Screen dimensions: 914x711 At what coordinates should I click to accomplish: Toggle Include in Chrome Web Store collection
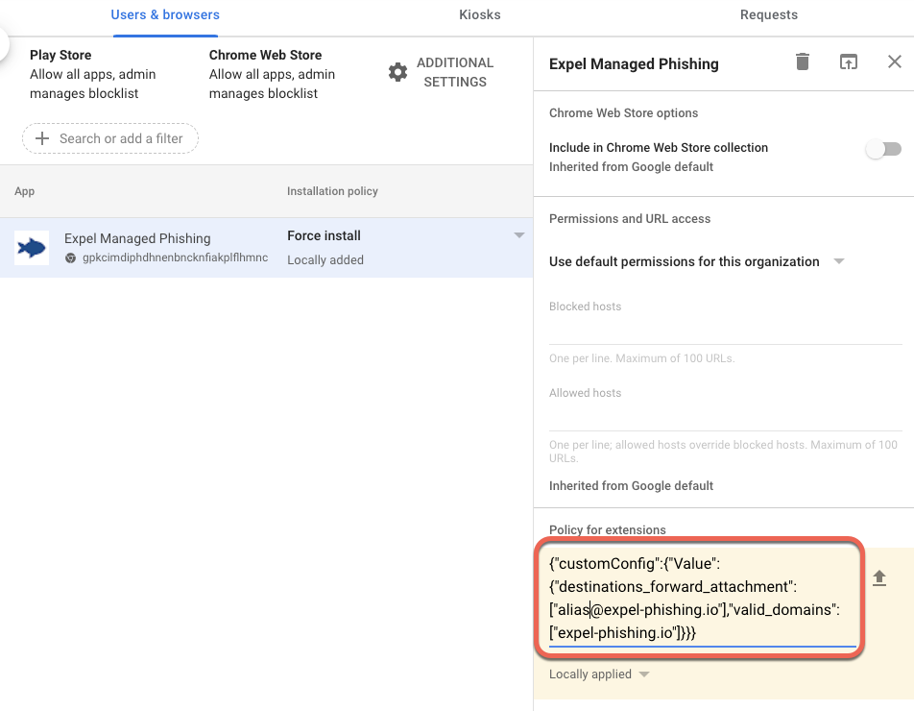click(883, 149)
